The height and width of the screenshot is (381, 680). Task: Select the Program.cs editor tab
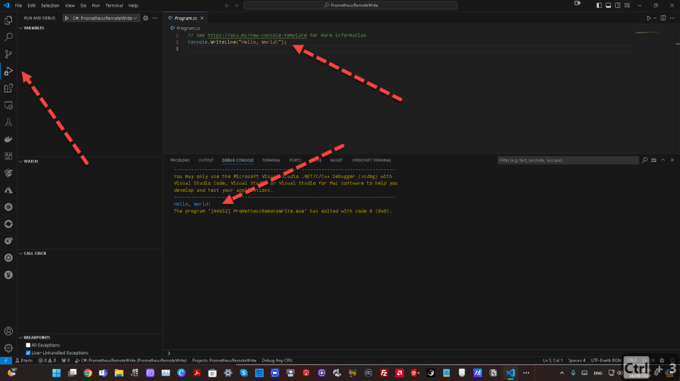(186, 18)
